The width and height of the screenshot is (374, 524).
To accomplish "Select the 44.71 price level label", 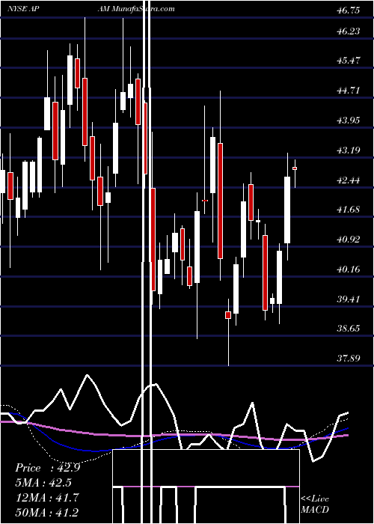I will click(349, 91).
